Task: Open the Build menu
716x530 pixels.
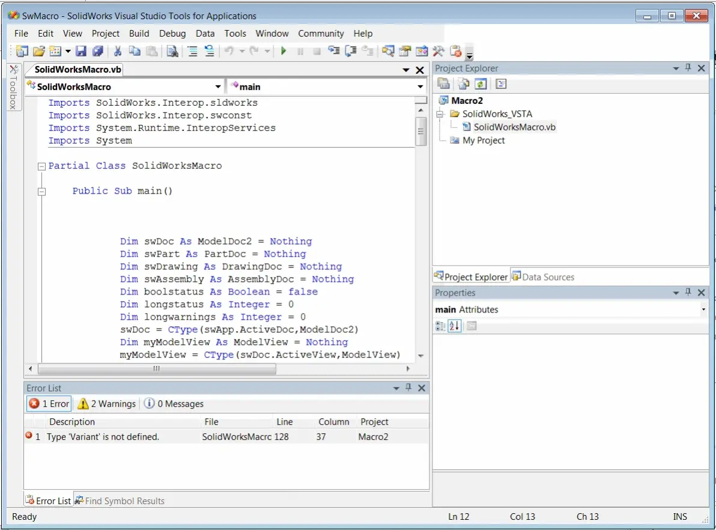Action: pyautogui.click(x=139, y=34)
